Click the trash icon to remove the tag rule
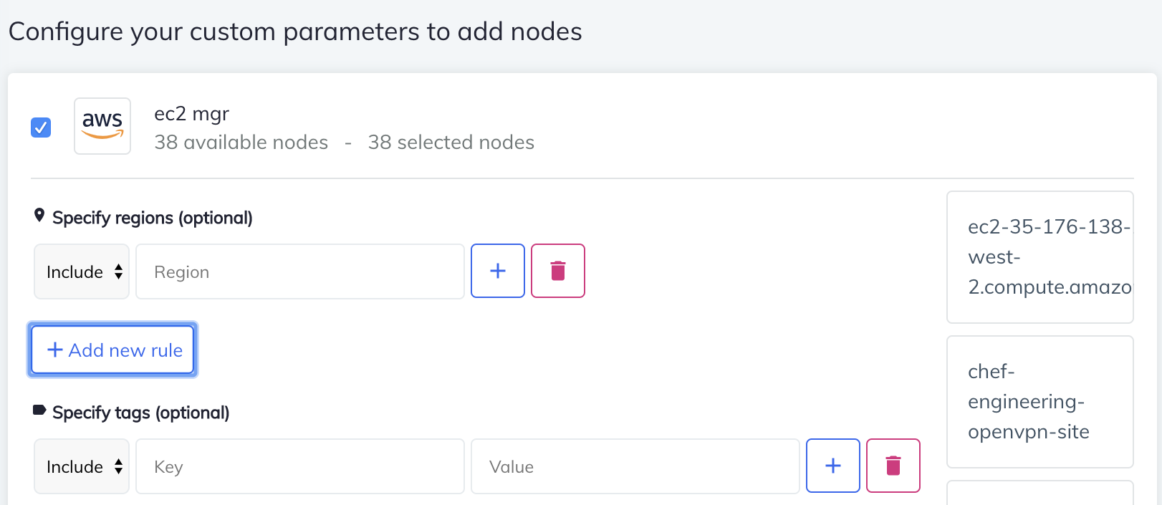The height and width of the screenshot is (505, 1162). point(893,466)
